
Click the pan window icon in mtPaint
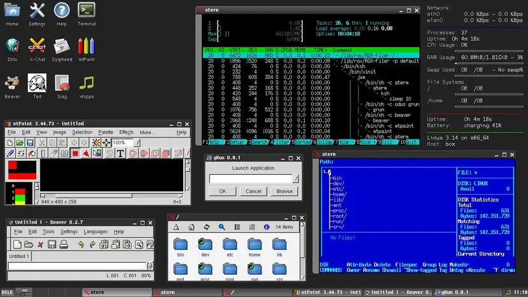[x=106, y=142]
